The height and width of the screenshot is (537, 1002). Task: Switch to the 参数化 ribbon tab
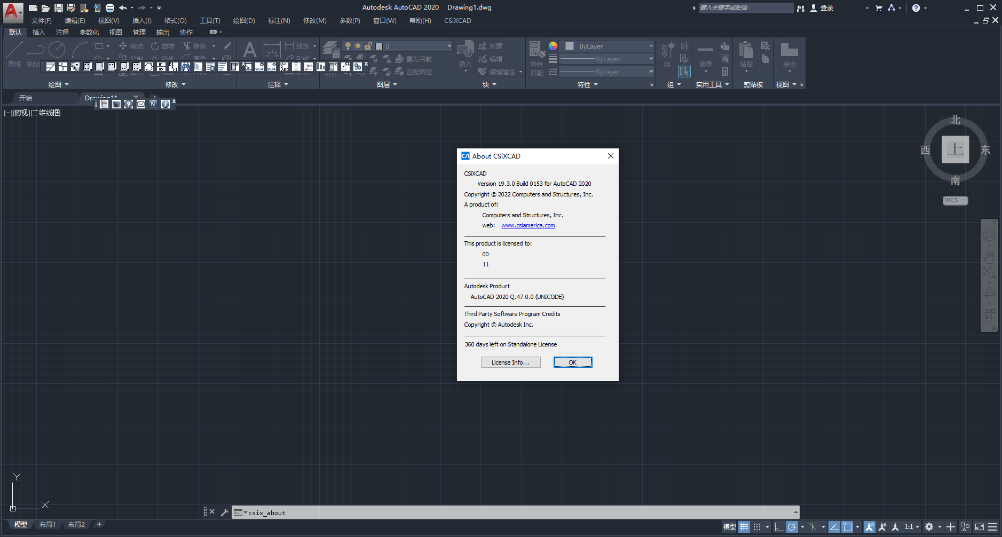pos(89,33)
